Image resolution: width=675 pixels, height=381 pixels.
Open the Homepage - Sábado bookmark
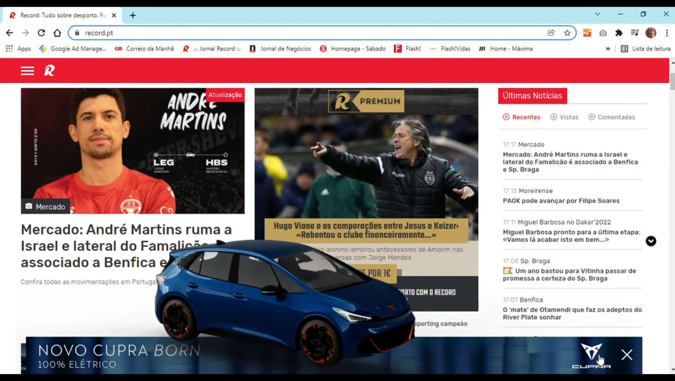(353, 49)
